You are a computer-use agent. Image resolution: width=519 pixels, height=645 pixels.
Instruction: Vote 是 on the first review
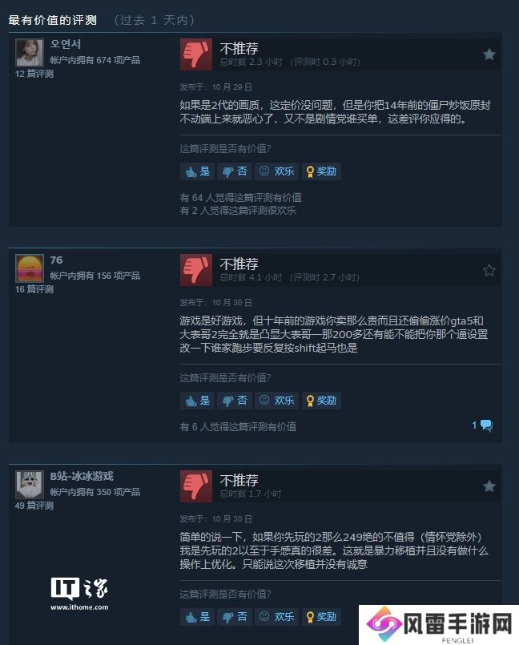(x=197, y=171)
